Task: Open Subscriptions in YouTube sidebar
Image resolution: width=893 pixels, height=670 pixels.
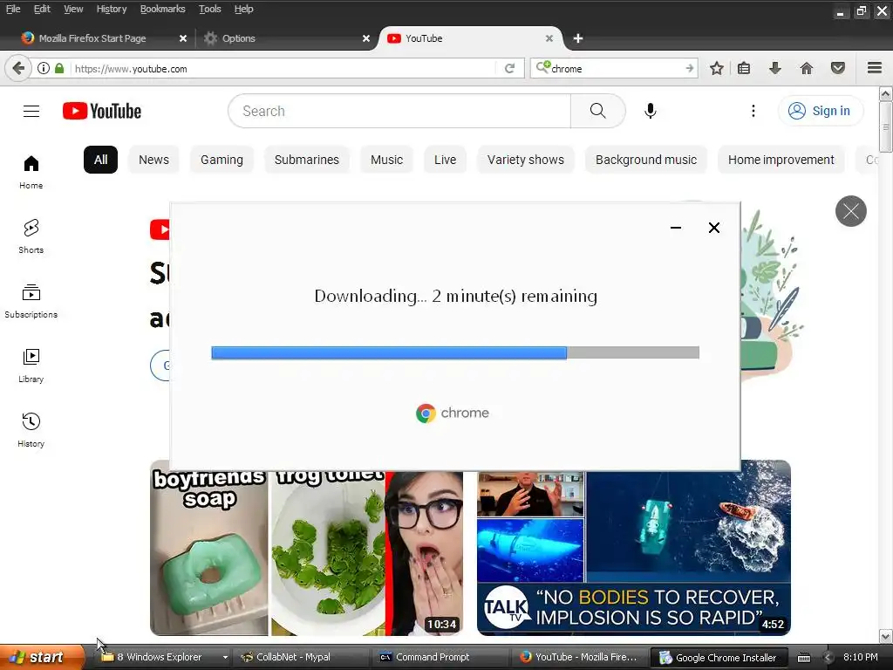Action: pos(31,301)
